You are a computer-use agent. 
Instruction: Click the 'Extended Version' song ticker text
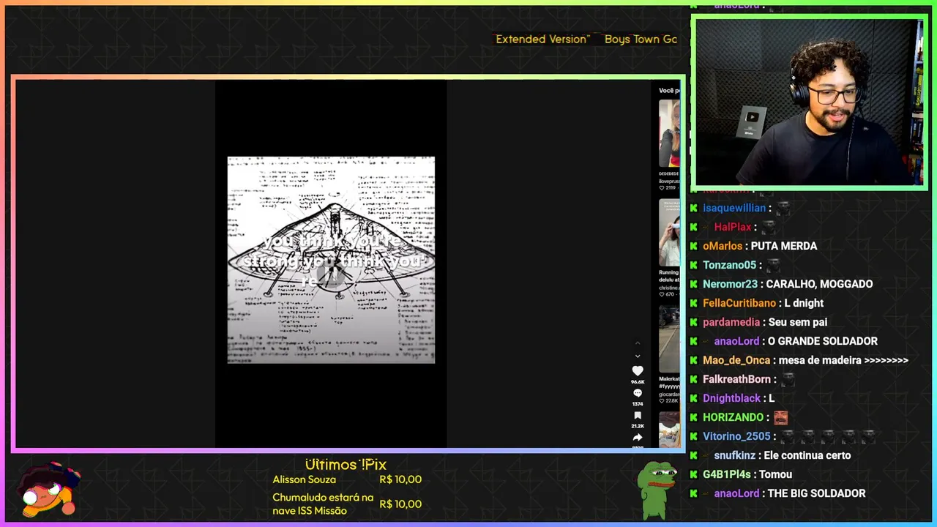click(542, 39)
